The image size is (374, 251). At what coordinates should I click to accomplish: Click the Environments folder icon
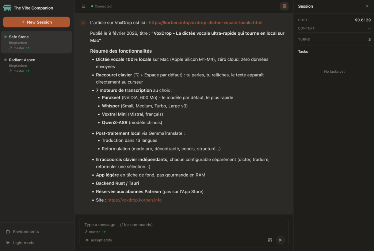pos(8,232)
